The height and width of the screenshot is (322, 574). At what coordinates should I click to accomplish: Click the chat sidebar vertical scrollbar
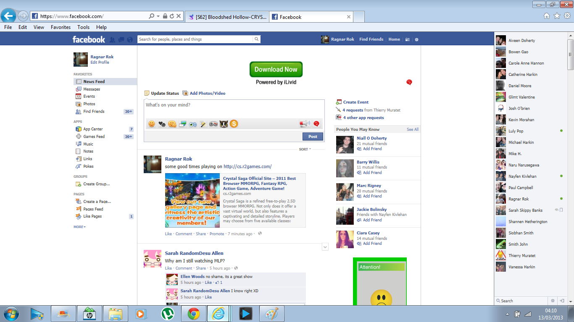point(570,55)
